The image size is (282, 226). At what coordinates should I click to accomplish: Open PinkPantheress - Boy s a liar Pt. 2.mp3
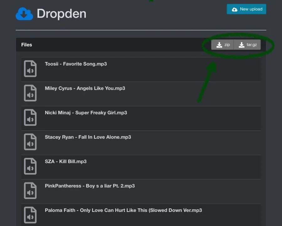point(90,186)
